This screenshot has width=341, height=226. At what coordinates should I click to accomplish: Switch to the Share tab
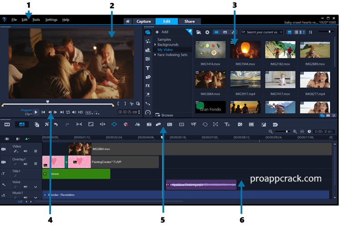click(x=190, y=21)
